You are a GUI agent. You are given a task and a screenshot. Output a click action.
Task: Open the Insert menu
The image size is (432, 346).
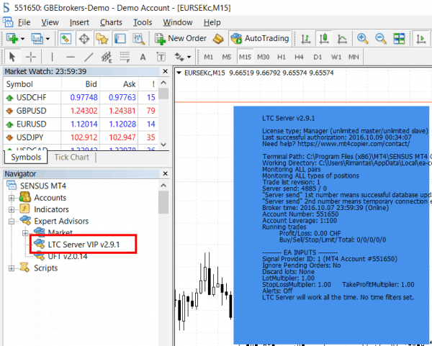point(79,22)
